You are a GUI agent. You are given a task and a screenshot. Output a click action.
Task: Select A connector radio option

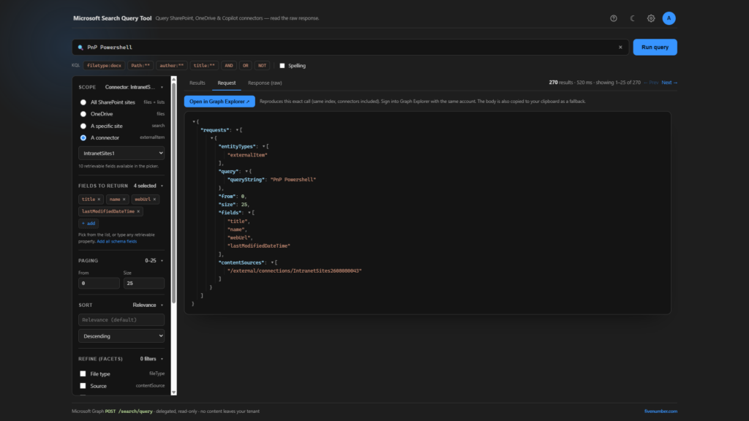pos(83,137)
